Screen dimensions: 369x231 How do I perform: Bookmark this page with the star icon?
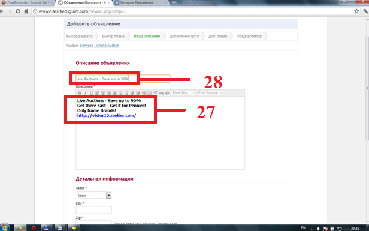click(x=356, y=11)
